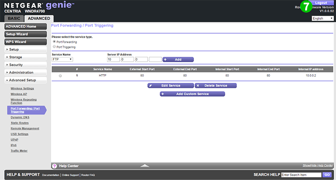This screenshot has height=180, width=336.
Task: Open the Setup Wizard
Action: tap(25, 34)
